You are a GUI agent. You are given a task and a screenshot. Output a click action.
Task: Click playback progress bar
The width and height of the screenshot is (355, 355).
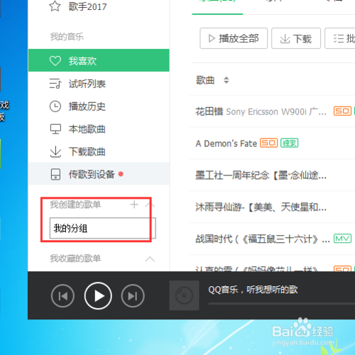point(282,303)
